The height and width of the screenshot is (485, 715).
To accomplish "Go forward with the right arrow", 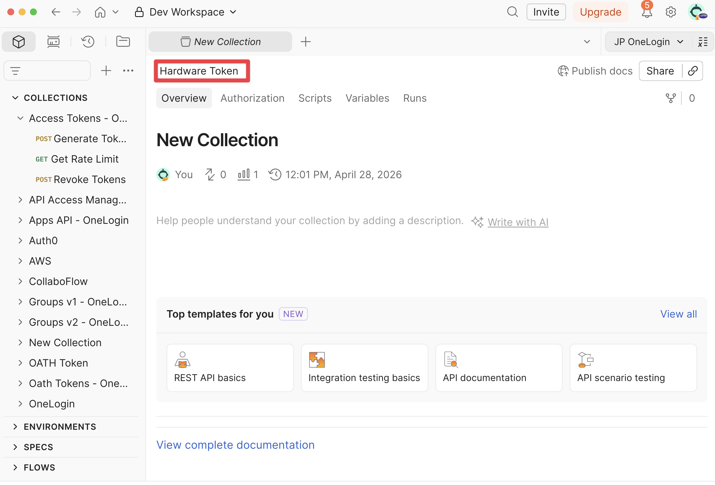I will click(76, 12).
